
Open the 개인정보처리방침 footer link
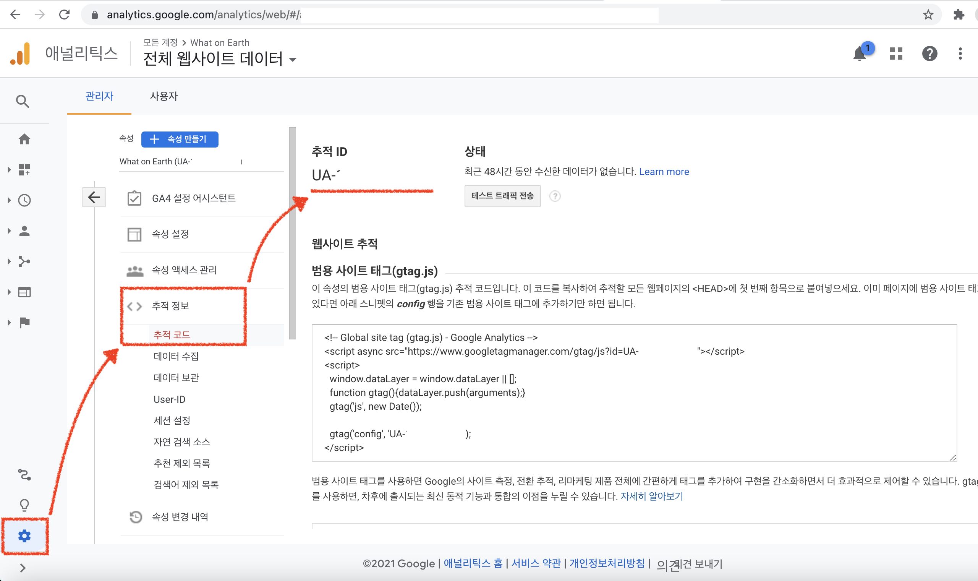607,563
